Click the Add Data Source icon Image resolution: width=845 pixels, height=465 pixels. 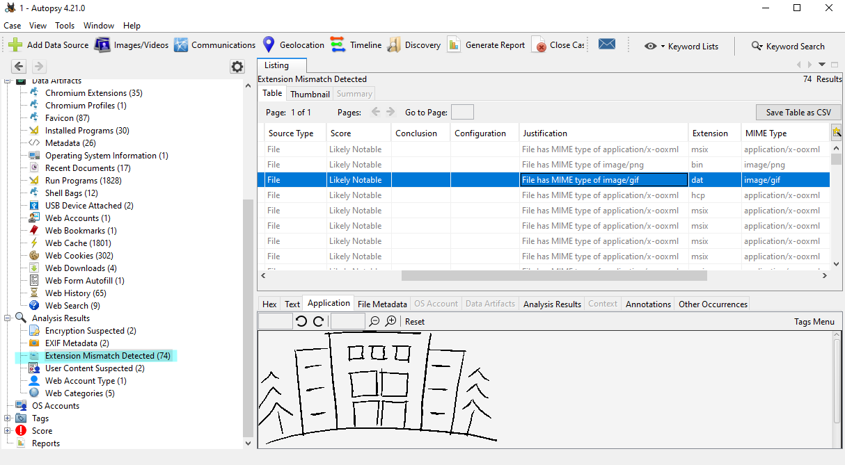(x=15, y=45)
